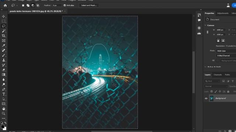Open the Edit Toolbar three-dots menu
The width and height of the screenshot is (236, 132).
4,118
